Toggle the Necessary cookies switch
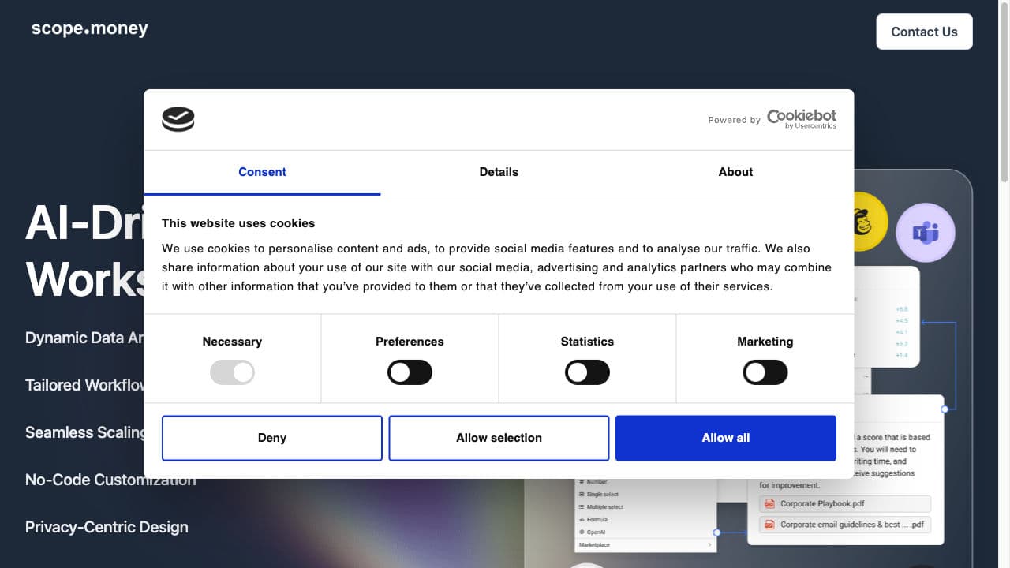The width and height of the screenshot is (1010, 568). (232, 372)
